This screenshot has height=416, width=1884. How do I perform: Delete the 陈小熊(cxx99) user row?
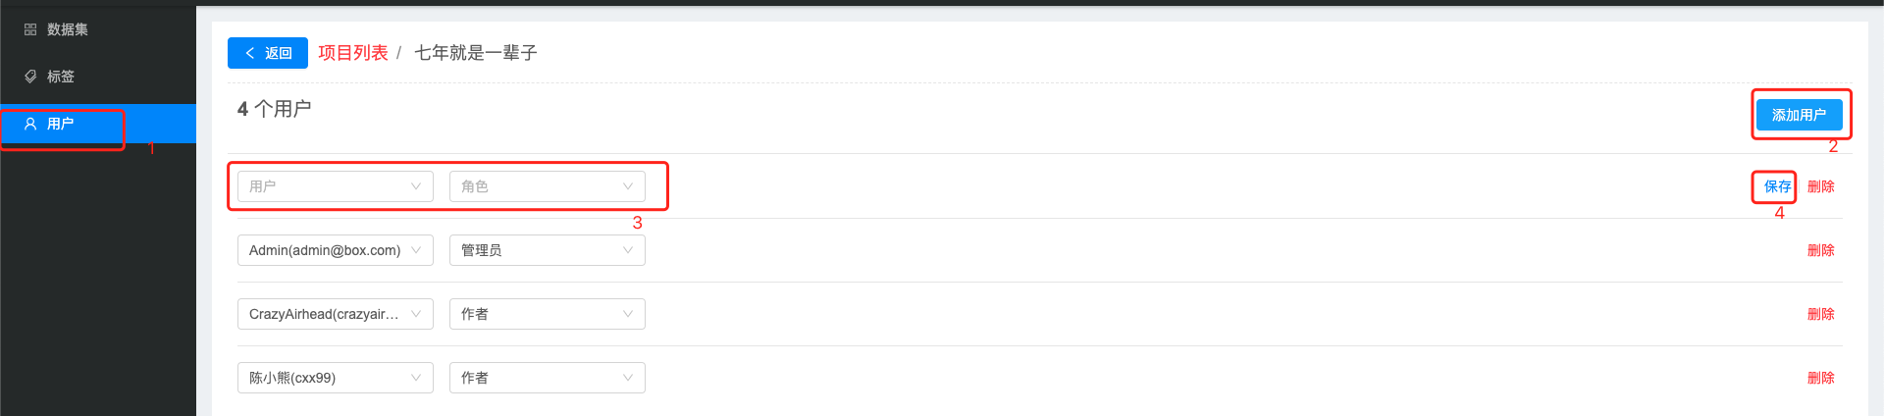tap(1820, 378)
